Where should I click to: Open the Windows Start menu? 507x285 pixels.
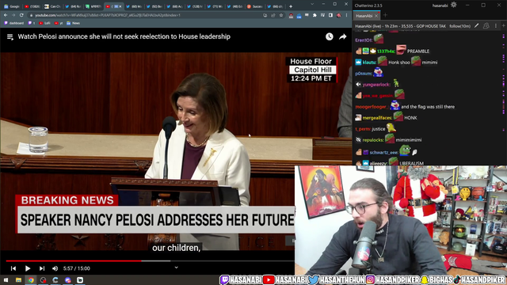click(x=6, y=279)
